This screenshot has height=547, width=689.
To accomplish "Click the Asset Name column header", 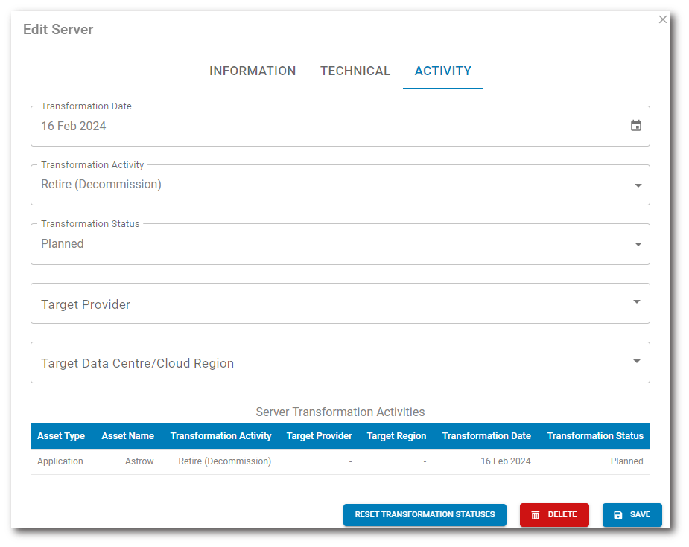I will pyautogui.click(x=128, y=436).
